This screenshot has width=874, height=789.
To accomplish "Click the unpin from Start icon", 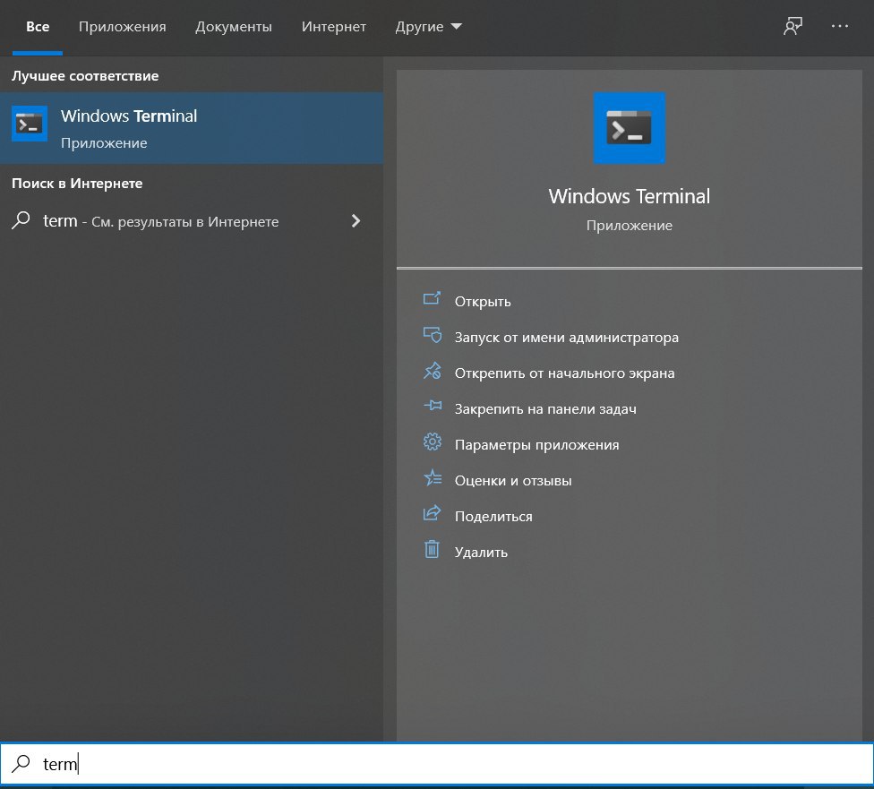I will (432, 371).
